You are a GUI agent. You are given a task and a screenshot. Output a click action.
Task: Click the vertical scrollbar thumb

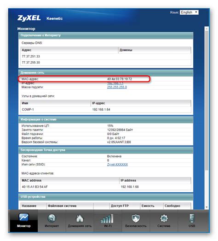(x=207, y=100)
